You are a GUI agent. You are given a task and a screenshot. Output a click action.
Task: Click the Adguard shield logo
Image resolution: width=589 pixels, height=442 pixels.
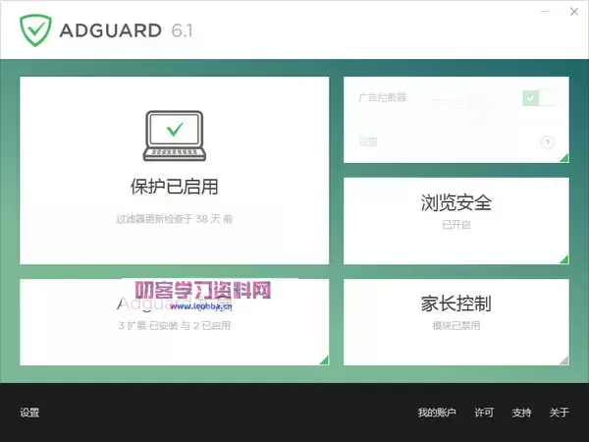pyautogui.click(x=35, y=30)
